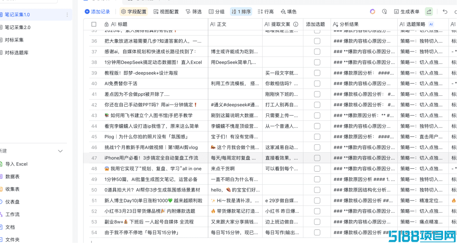Image resolution: width=457 pixels, height=243 pixels.
Task: Click the colorful AI ring icon
Action: click(372, 12)
